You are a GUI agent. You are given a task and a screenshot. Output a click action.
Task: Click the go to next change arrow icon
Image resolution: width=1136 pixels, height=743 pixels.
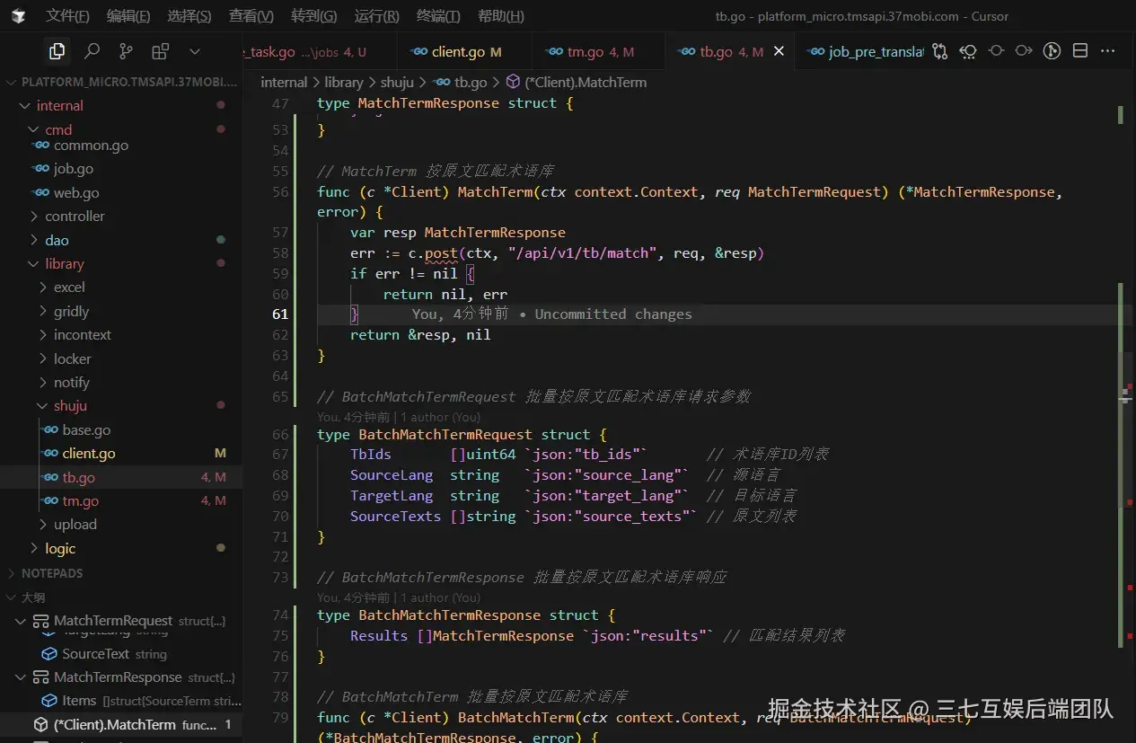[1024, 51]
